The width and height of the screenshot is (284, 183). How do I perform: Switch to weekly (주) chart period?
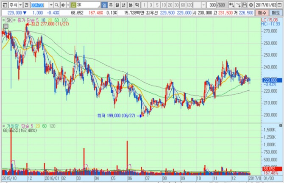click(x=111, y=4)
